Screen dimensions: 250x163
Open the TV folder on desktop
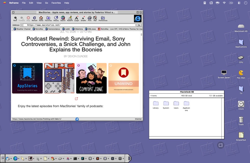coord(241,90)
